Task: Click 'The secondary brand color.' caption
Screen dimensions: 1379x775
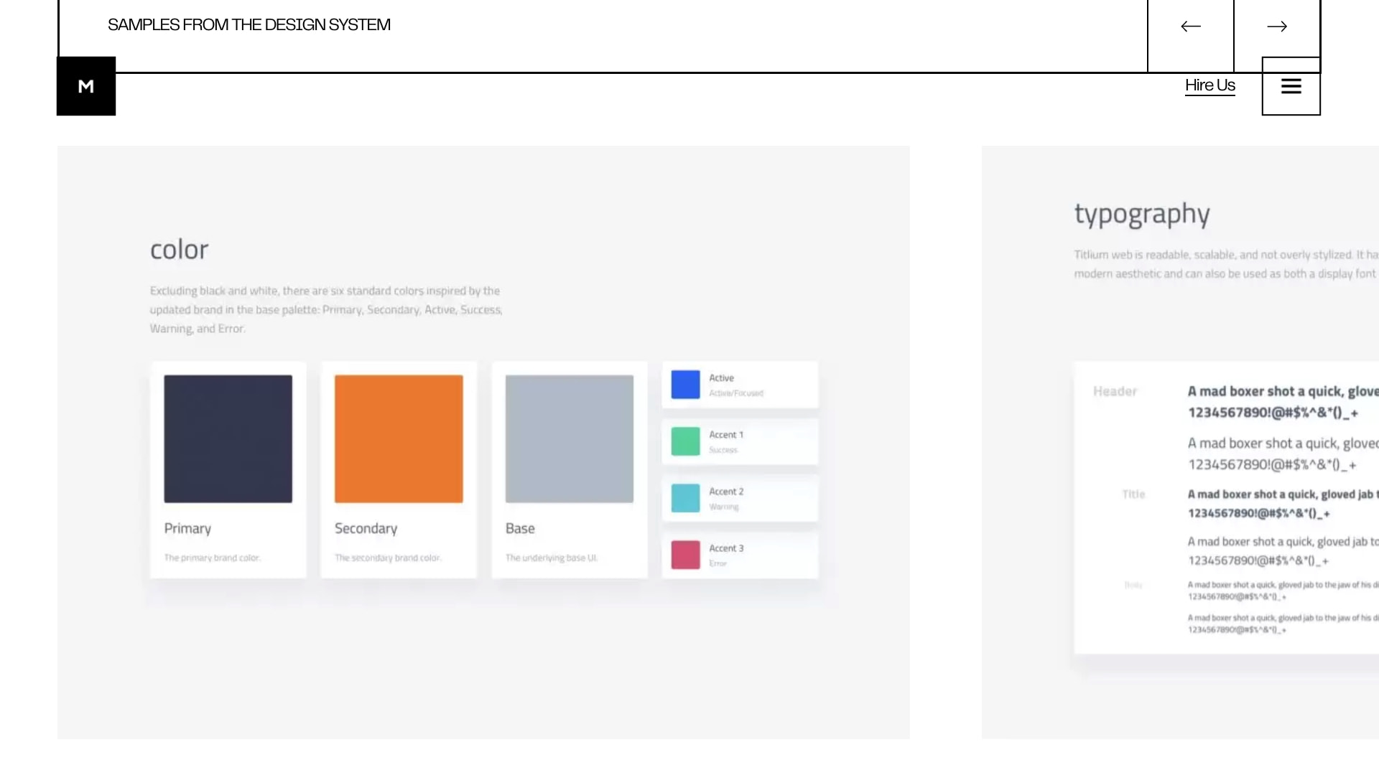Action: tap(388, 558)
